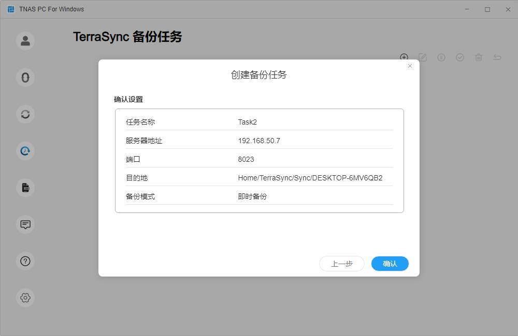Open the file document sidebar icon
This screenshot has height=336, width=518.
coord(25,188)
